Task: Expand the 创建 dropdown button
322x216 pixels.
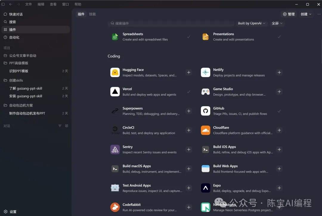Action: (x=306, y=14)
